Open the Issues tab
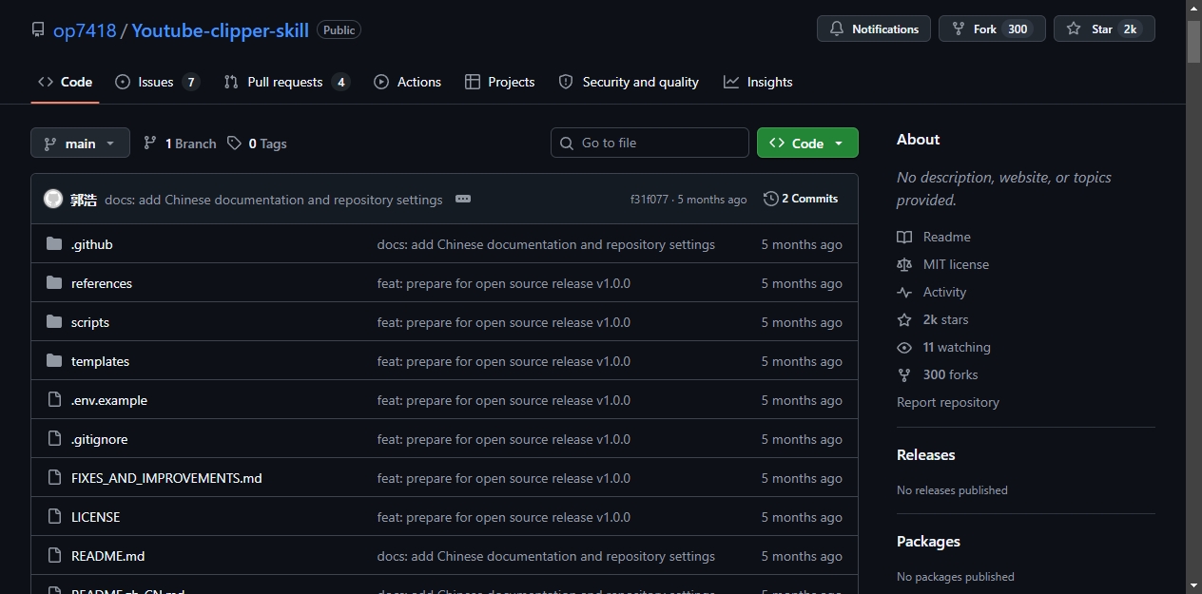The width and height of the screenshot is (1202, 594). tap(157, 82)
